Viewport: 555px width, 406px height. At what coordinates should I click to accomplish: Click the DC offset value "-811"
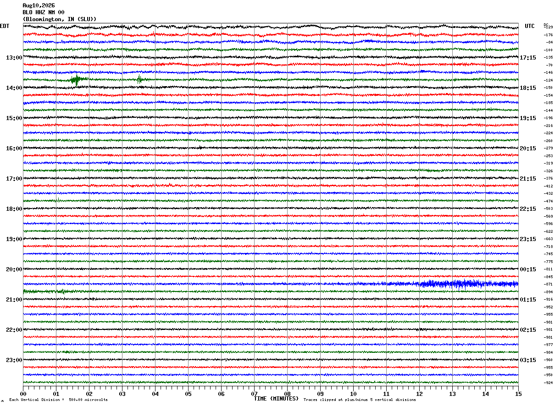(x=548, y=269)
